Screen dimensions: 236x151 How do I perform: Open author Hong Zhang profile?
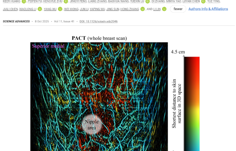tap(130, 9)
